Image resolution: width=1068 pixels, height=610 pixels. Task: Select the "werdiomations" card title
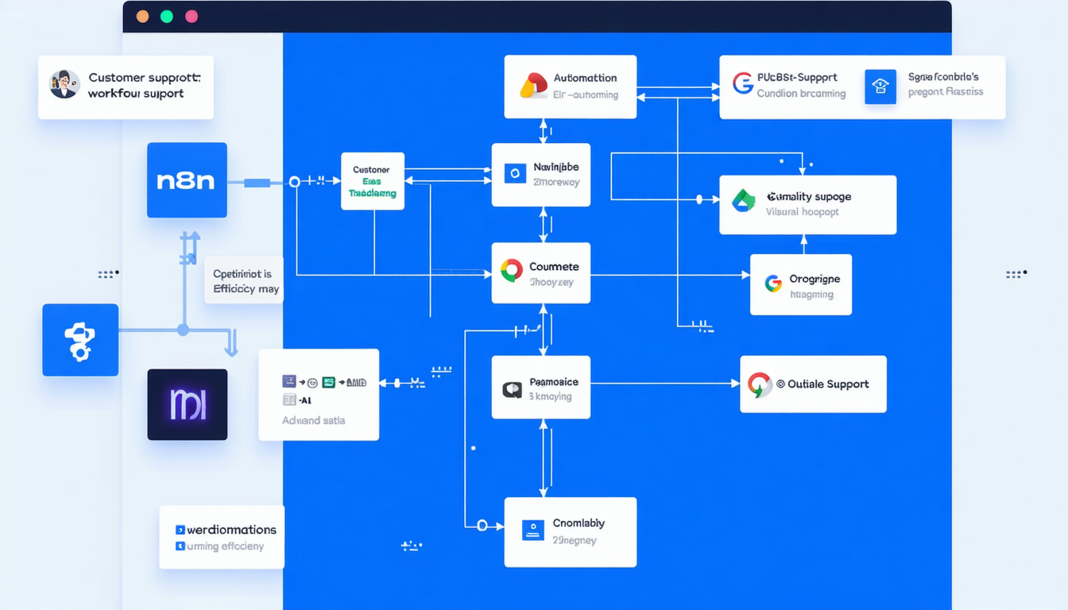click(232, 530)
